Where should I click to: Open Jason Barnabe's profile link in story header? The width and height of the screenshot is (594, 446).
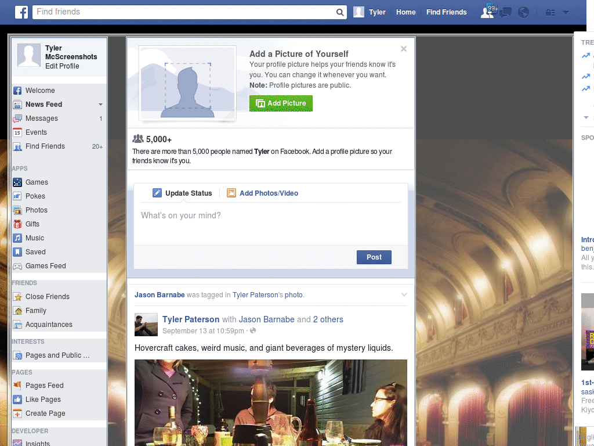(x=160, y=294)
